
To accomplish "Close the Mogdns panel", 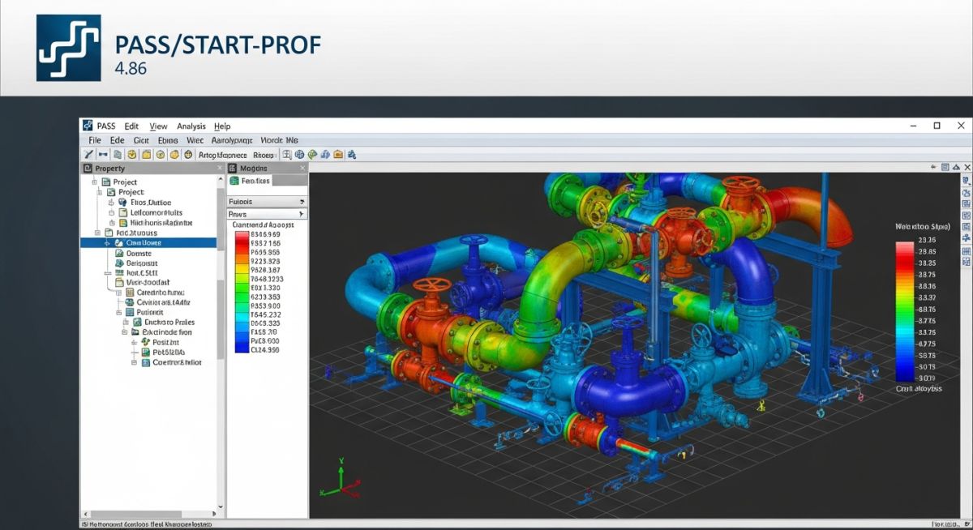I will [303, 169].
